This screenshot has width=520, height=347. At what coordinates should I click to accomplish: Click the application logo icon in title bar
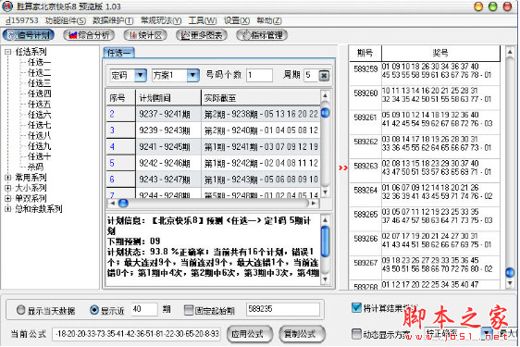pyautogui.click(x=7, y=6)
